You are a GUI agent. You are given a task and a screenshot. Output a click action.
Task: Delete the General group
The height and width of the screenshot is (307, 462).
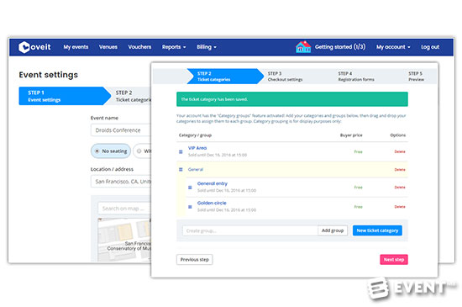pyautogui.click(x=400, y=170)
